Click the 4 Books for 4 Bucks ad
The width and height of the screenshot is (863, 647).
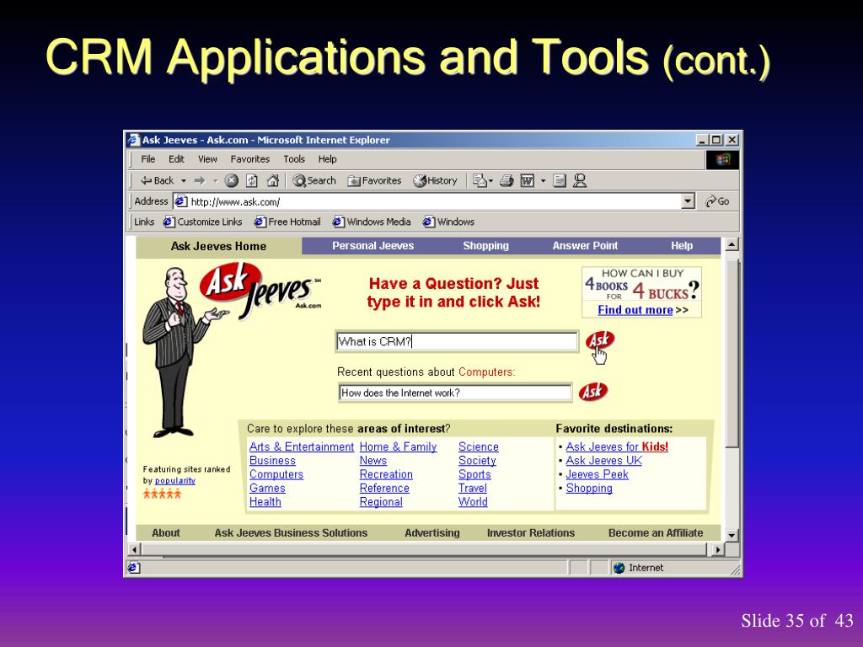point(641,292)
